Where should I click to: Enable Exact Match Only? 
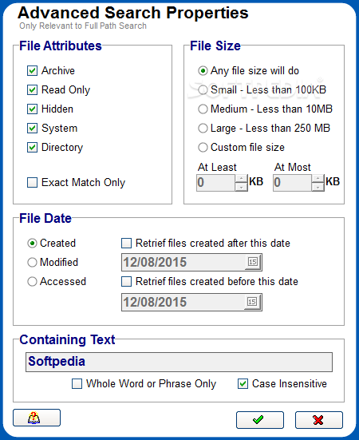pyautogui.click(x=32, y=182)
